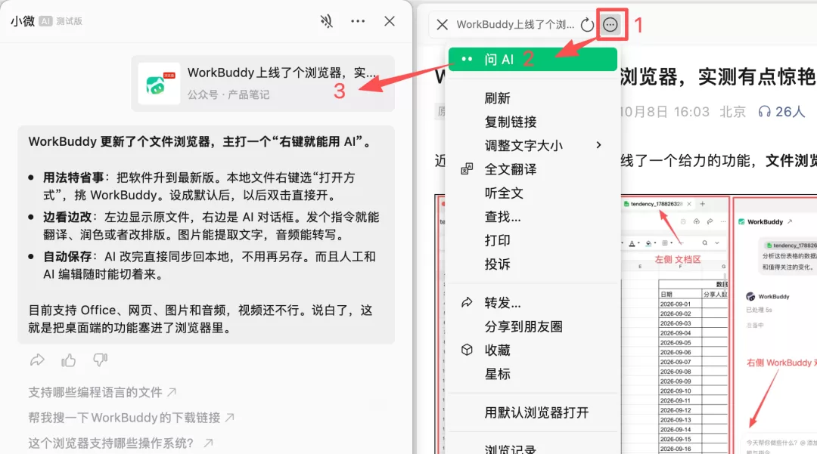Give thumbs up to AI answer
The image size is (817, 454).
pos(68,360)
